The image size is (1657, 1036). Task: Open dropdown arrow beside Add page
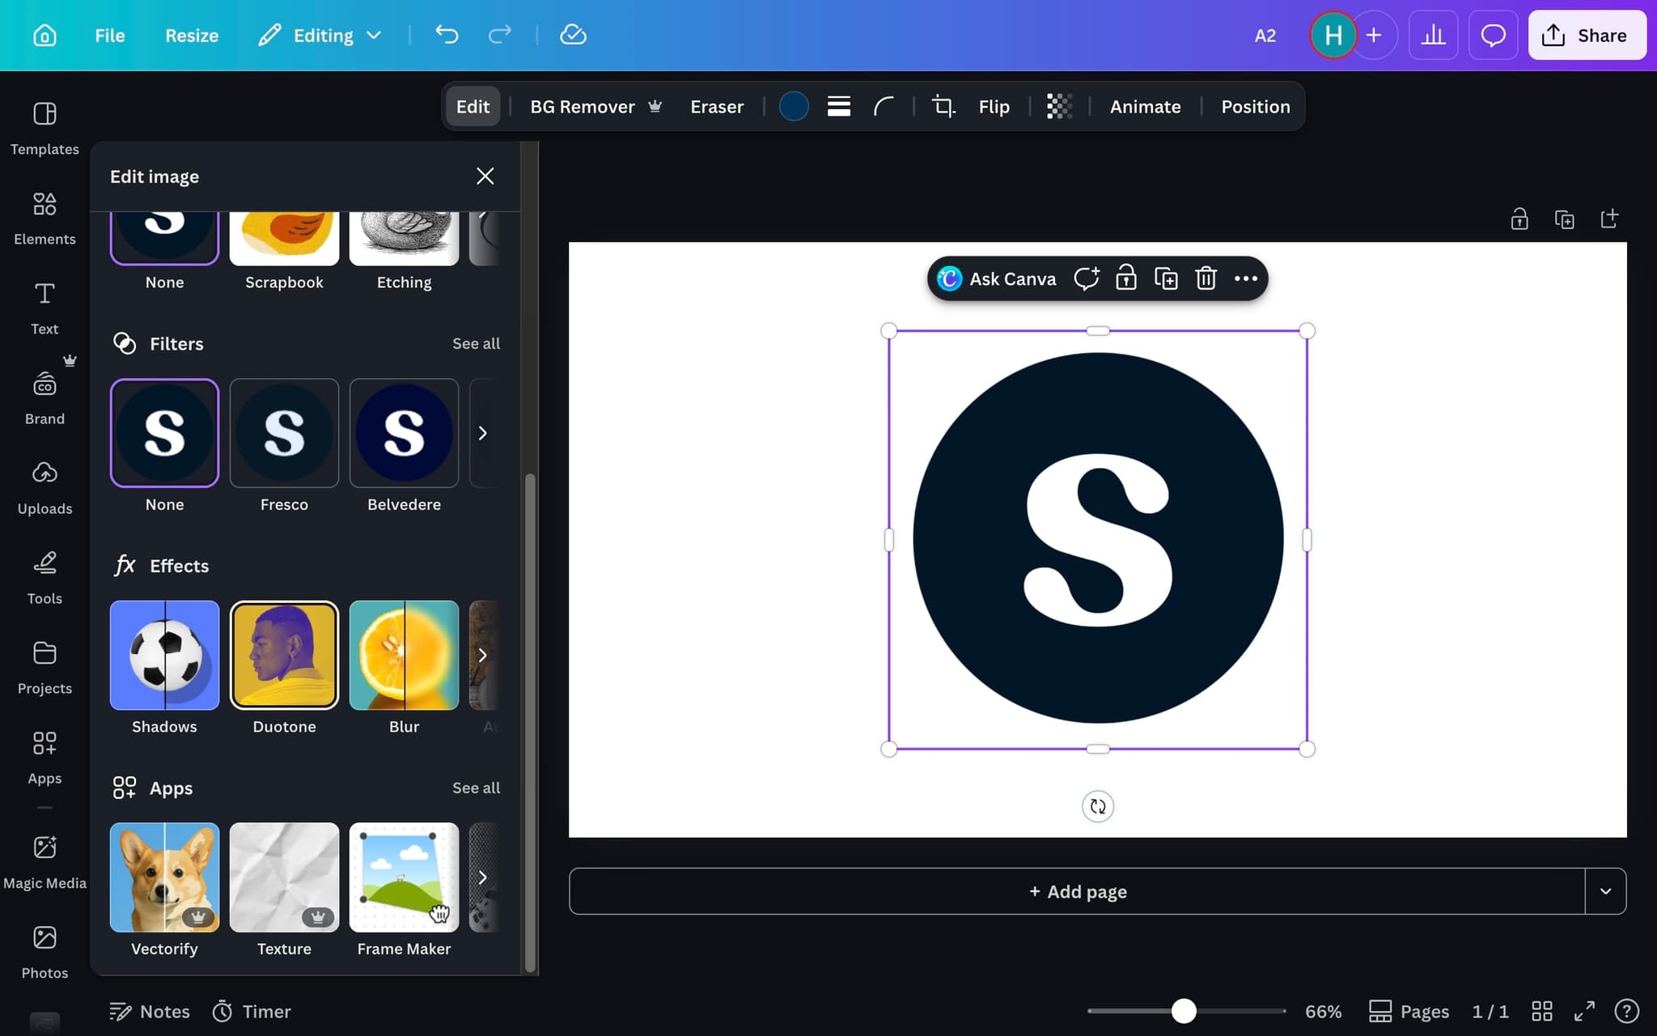[x=1605, y=891]
